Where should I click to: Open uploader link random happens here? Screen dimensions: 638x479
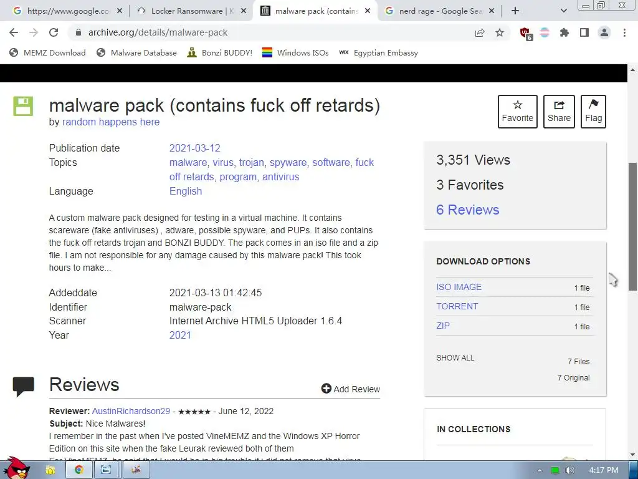tap(111, 122)
